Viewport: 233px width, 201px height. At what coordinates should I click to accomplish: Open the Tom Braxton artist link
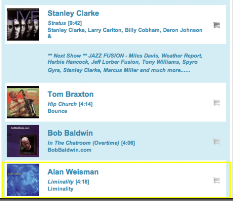[71, 94]
